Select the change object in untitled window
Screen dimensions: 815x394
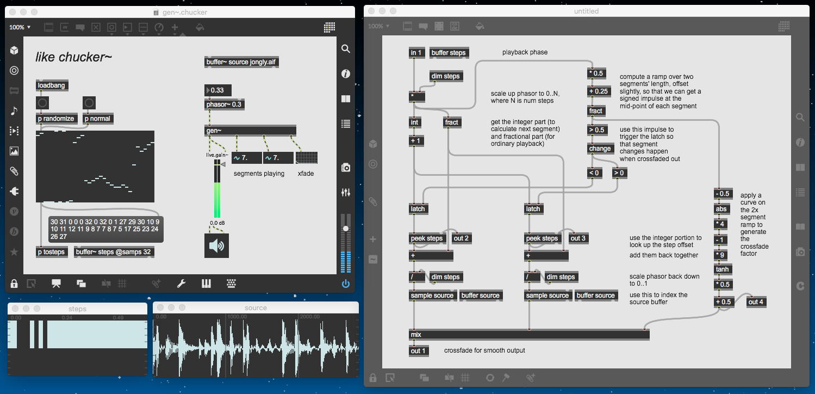pos(600,149)
